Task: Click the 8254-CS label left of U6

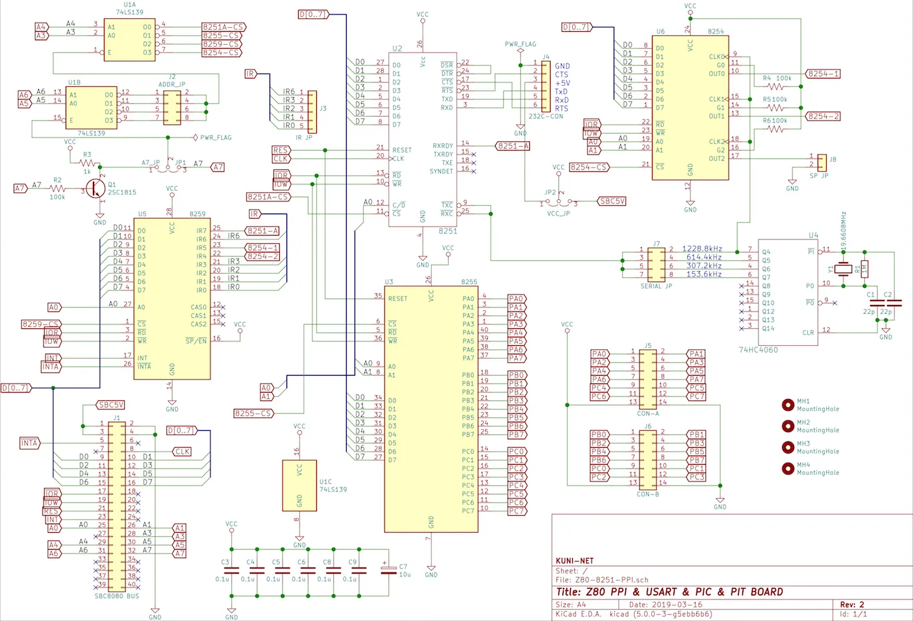Action: pyautogui.click(x=590, y=167)
